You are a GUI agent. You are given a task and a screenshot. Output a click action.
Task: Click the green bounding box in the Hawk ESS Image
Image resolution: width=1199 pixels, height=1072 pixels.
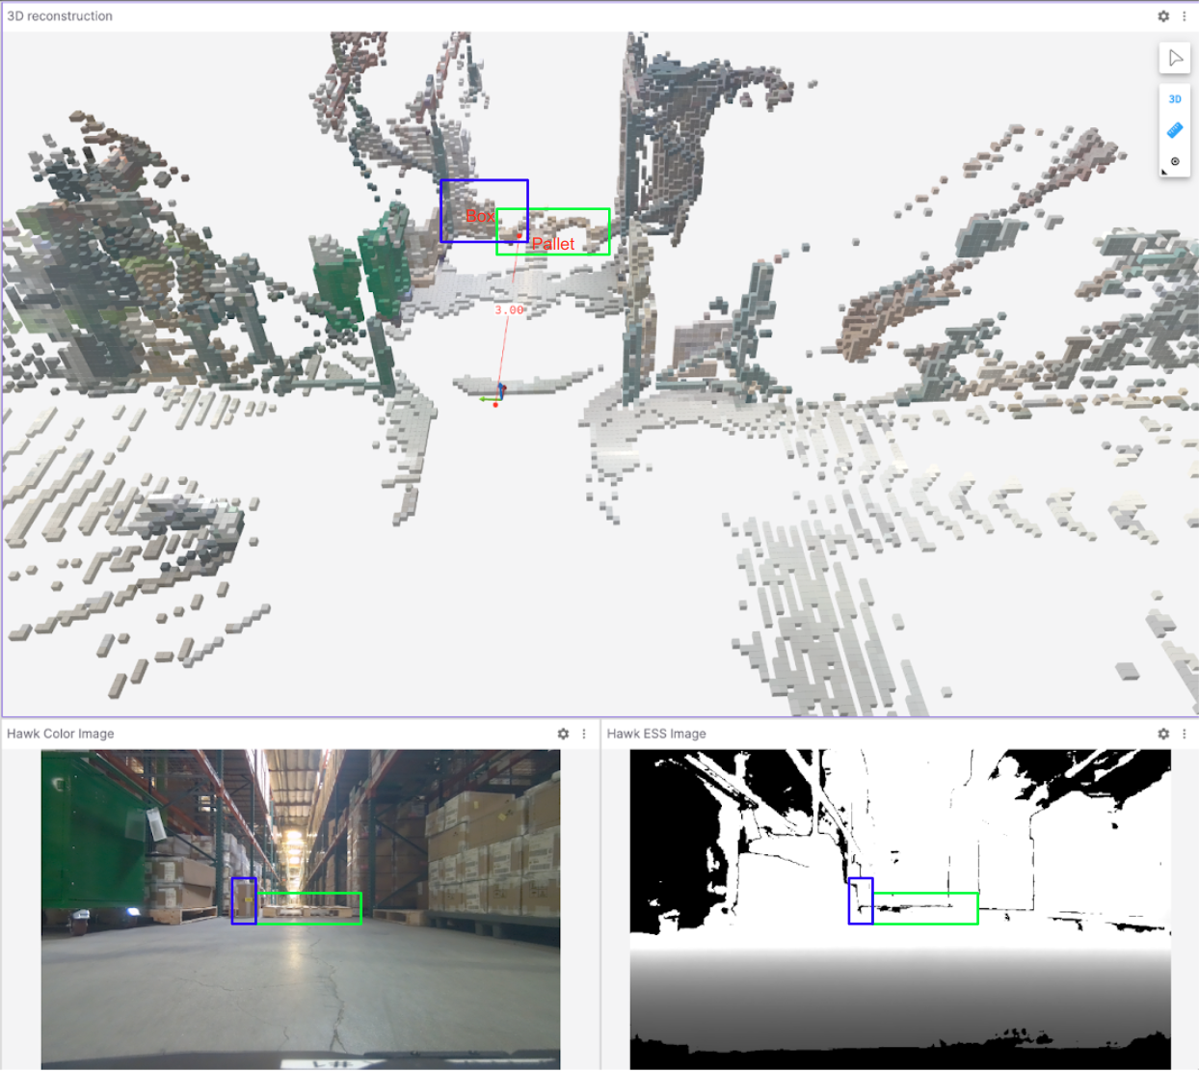pos(927,907)
